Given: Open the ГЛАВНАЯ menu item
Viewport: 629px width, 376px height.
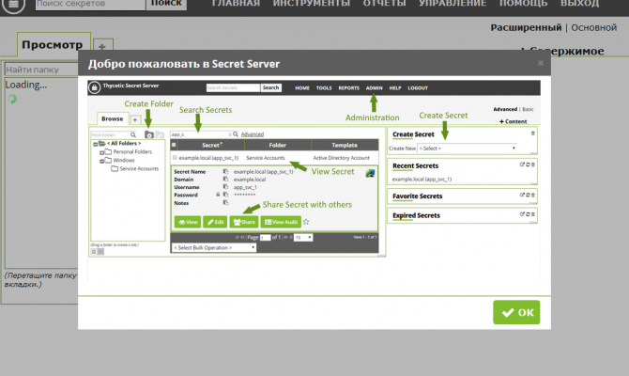Looking at the screenshot, I should 236,4.
